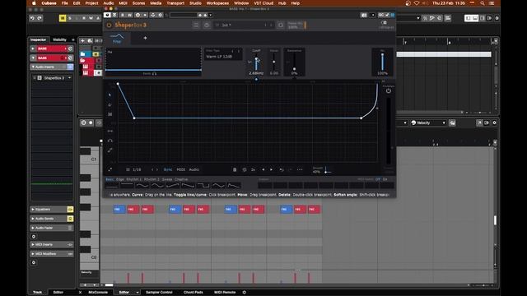
Task: Expand the curve editor to fullscreen
Action: (110, 169)
